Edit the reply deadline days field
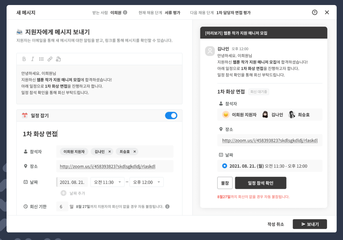Image resolution: width=343 pixels, height=240 pixels. pyautogui.click(x=62, y=206)
